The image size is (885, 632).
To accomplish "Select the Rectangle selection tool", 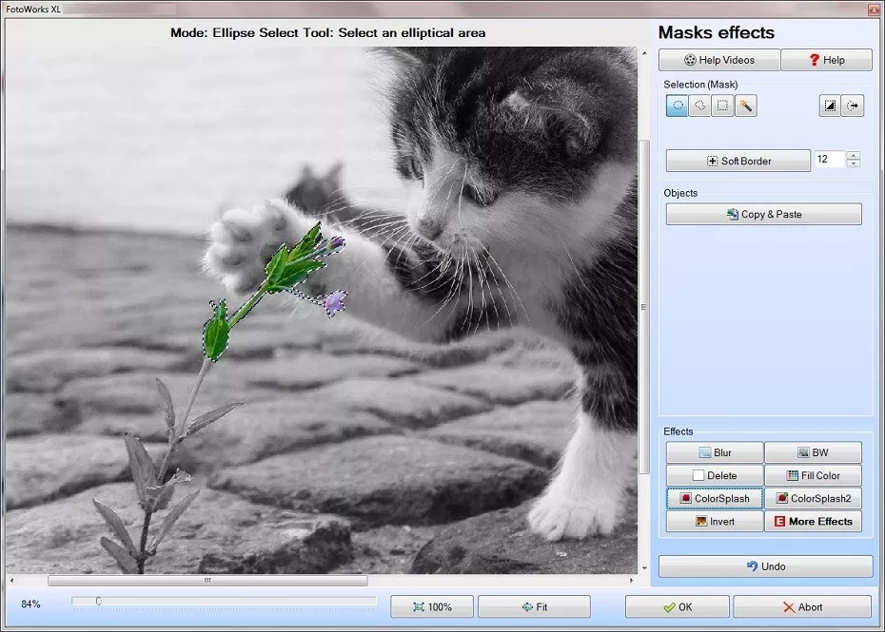I will 723,106.
